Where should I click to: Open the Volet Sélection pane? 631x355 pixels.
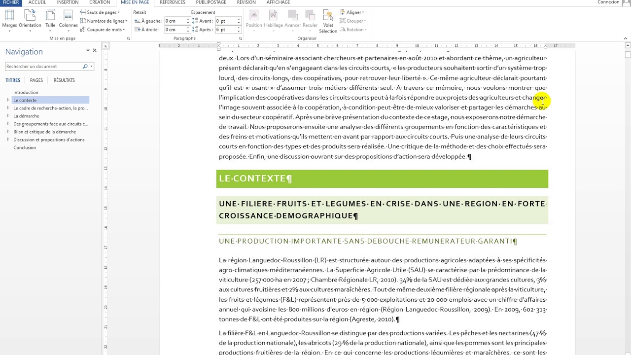(x=328, y=22)
